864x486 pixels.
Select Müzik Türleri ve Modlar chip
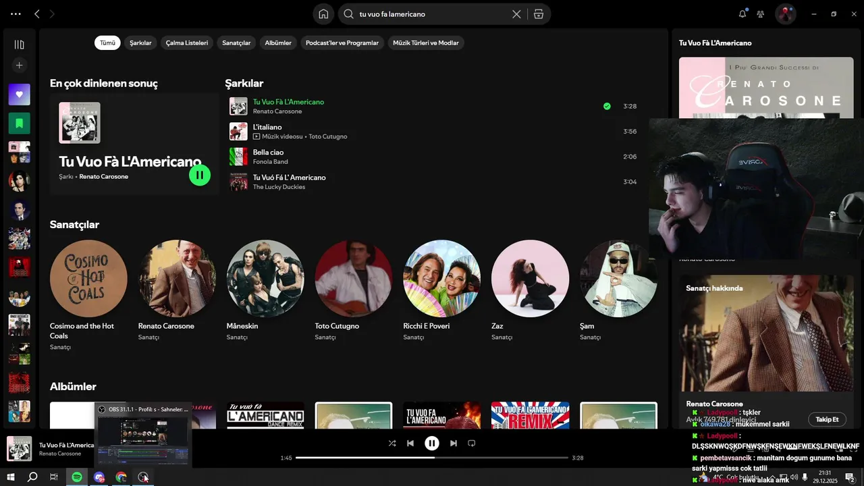tap(426, 43)
